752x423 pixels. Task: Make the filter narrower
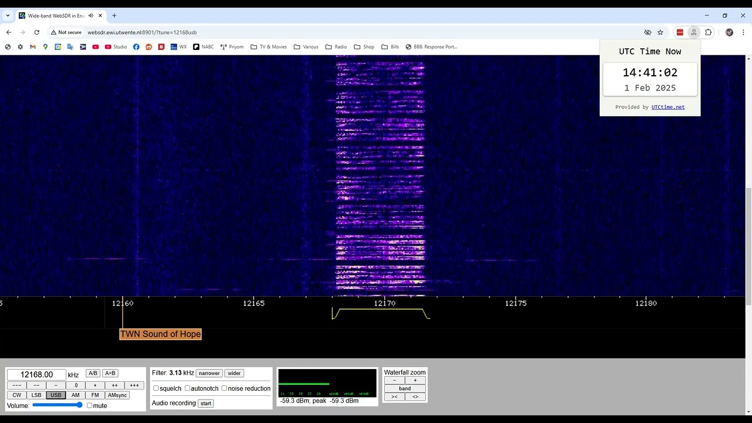209,373
